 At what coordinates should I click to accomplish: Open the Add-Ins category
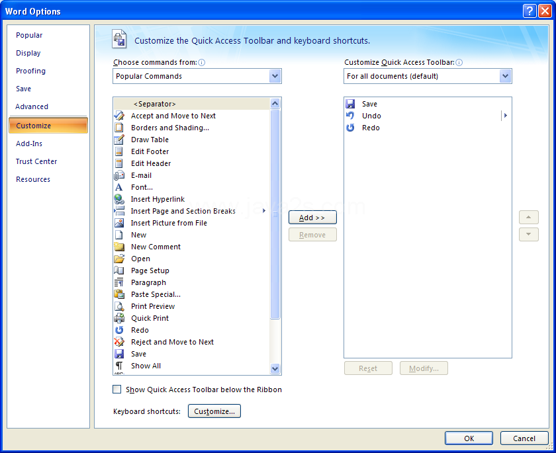(x=29, y=144)
